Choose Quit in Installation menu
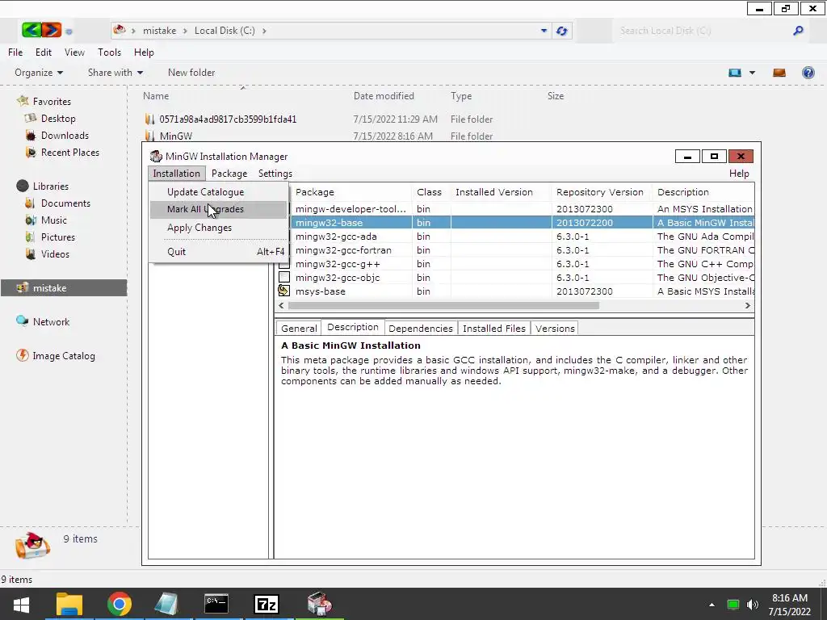The height and width of the screenshot is (620, 827). click(x=218, y=252)
